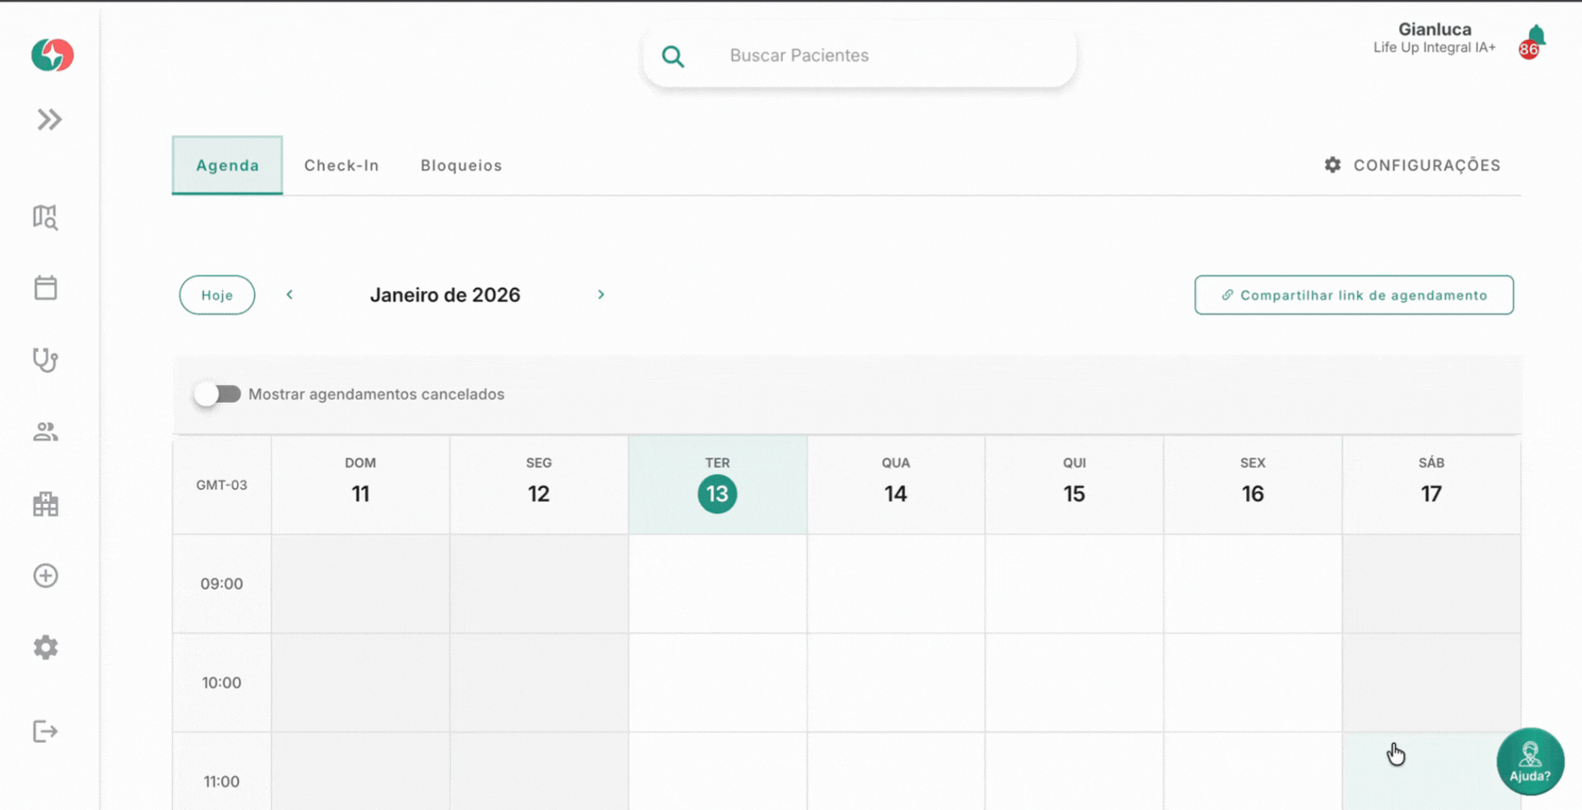Expand the sidebar with double chevron
The width and height of the screenshot is (1582, 810).
pos(49,120)
